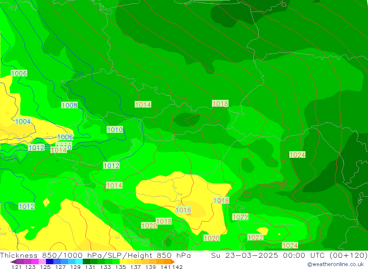Select the map title 'Thickness 850/1000 hPa/SLP/Height 850 hPa'
The image size is (368, 269).
click(95, 255)
